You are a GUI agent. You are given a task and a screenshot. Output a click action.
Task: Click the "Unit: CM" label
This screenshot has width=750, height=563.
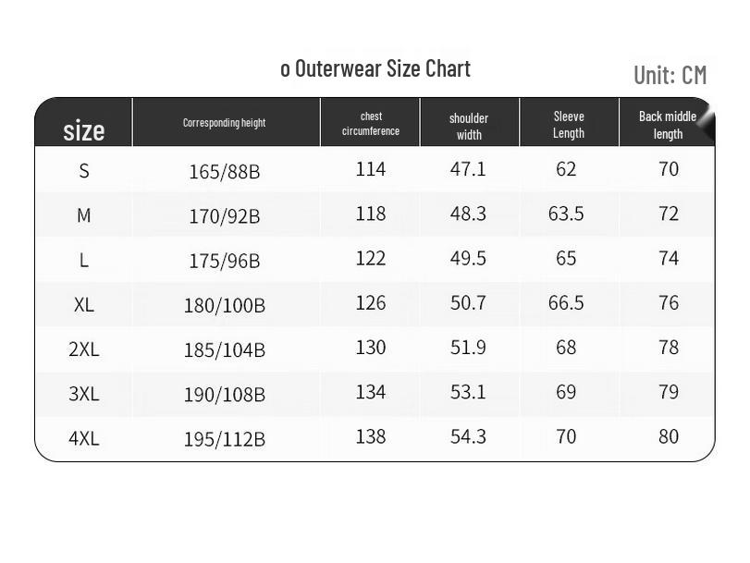[670, 75]
